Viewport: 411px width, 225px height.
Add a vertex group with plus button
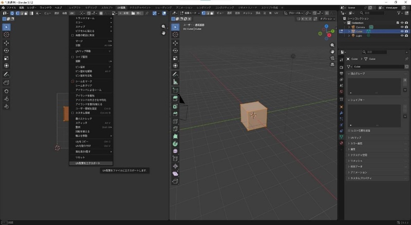click(405, 80)
